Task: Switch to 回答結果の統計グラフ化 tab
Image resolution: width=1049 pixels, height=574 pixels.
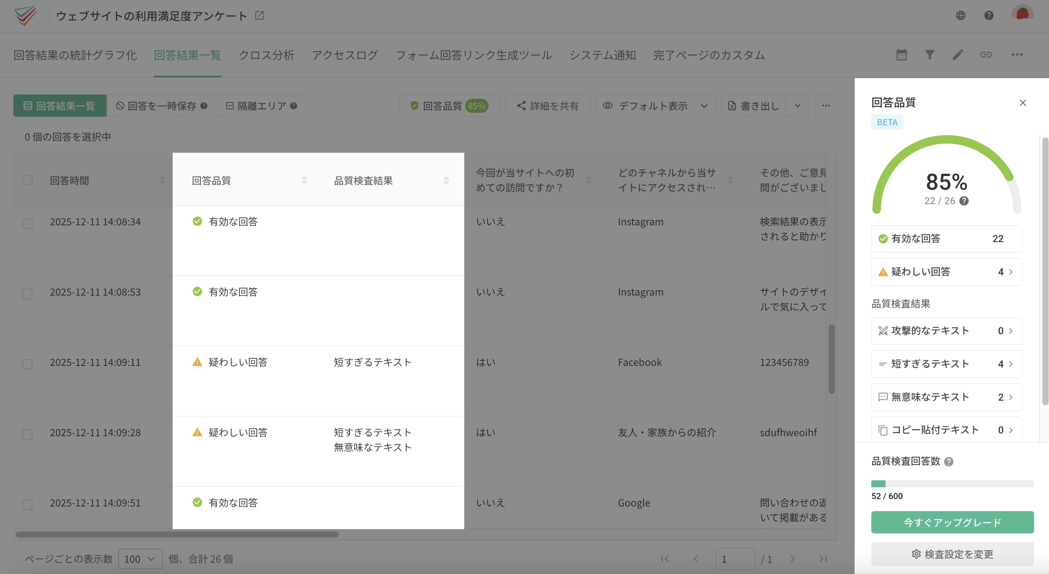Action: (x=75, y=55)
